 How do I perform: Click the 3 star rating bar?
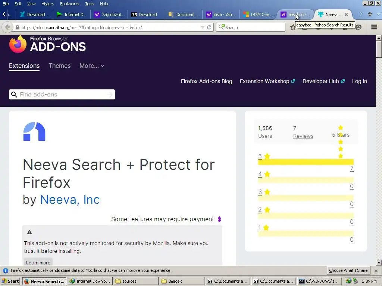[x=306, y=198]
